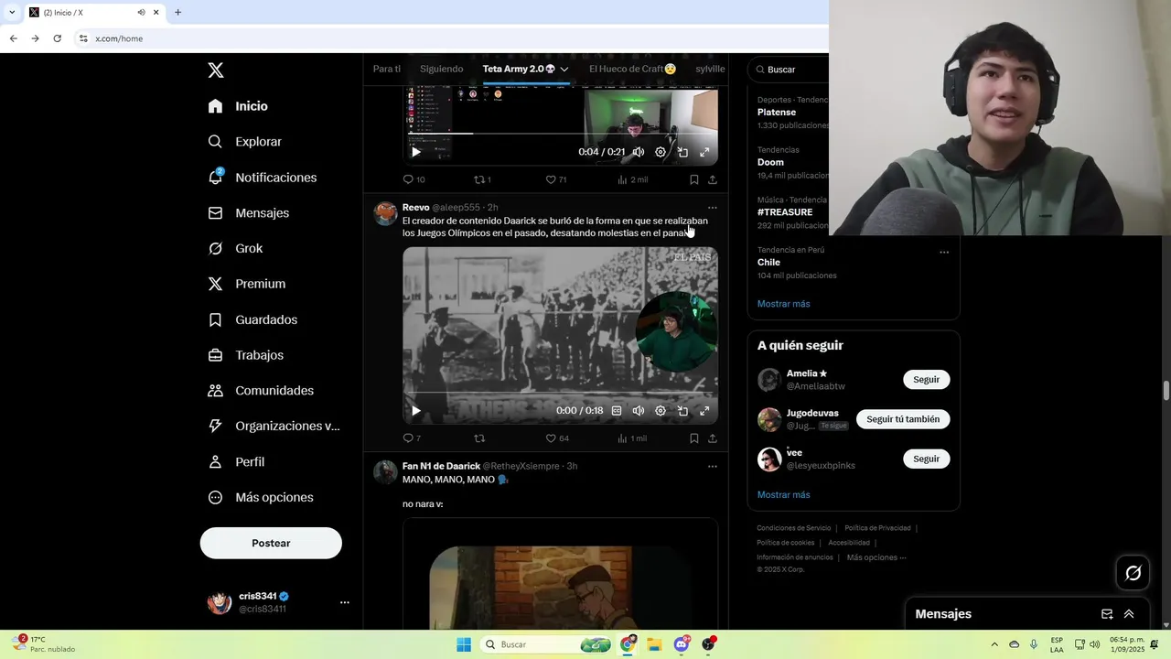Follow Amelia with Seguir button
This screenshot has height=659, width=1171.
(926, 380)
